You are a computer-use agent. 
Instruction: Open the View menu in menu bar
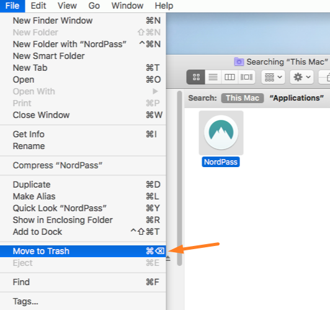click(67, 6)
